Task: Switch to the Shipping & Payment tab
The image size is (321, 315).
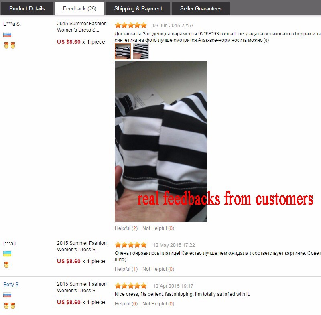Action: 138,8
